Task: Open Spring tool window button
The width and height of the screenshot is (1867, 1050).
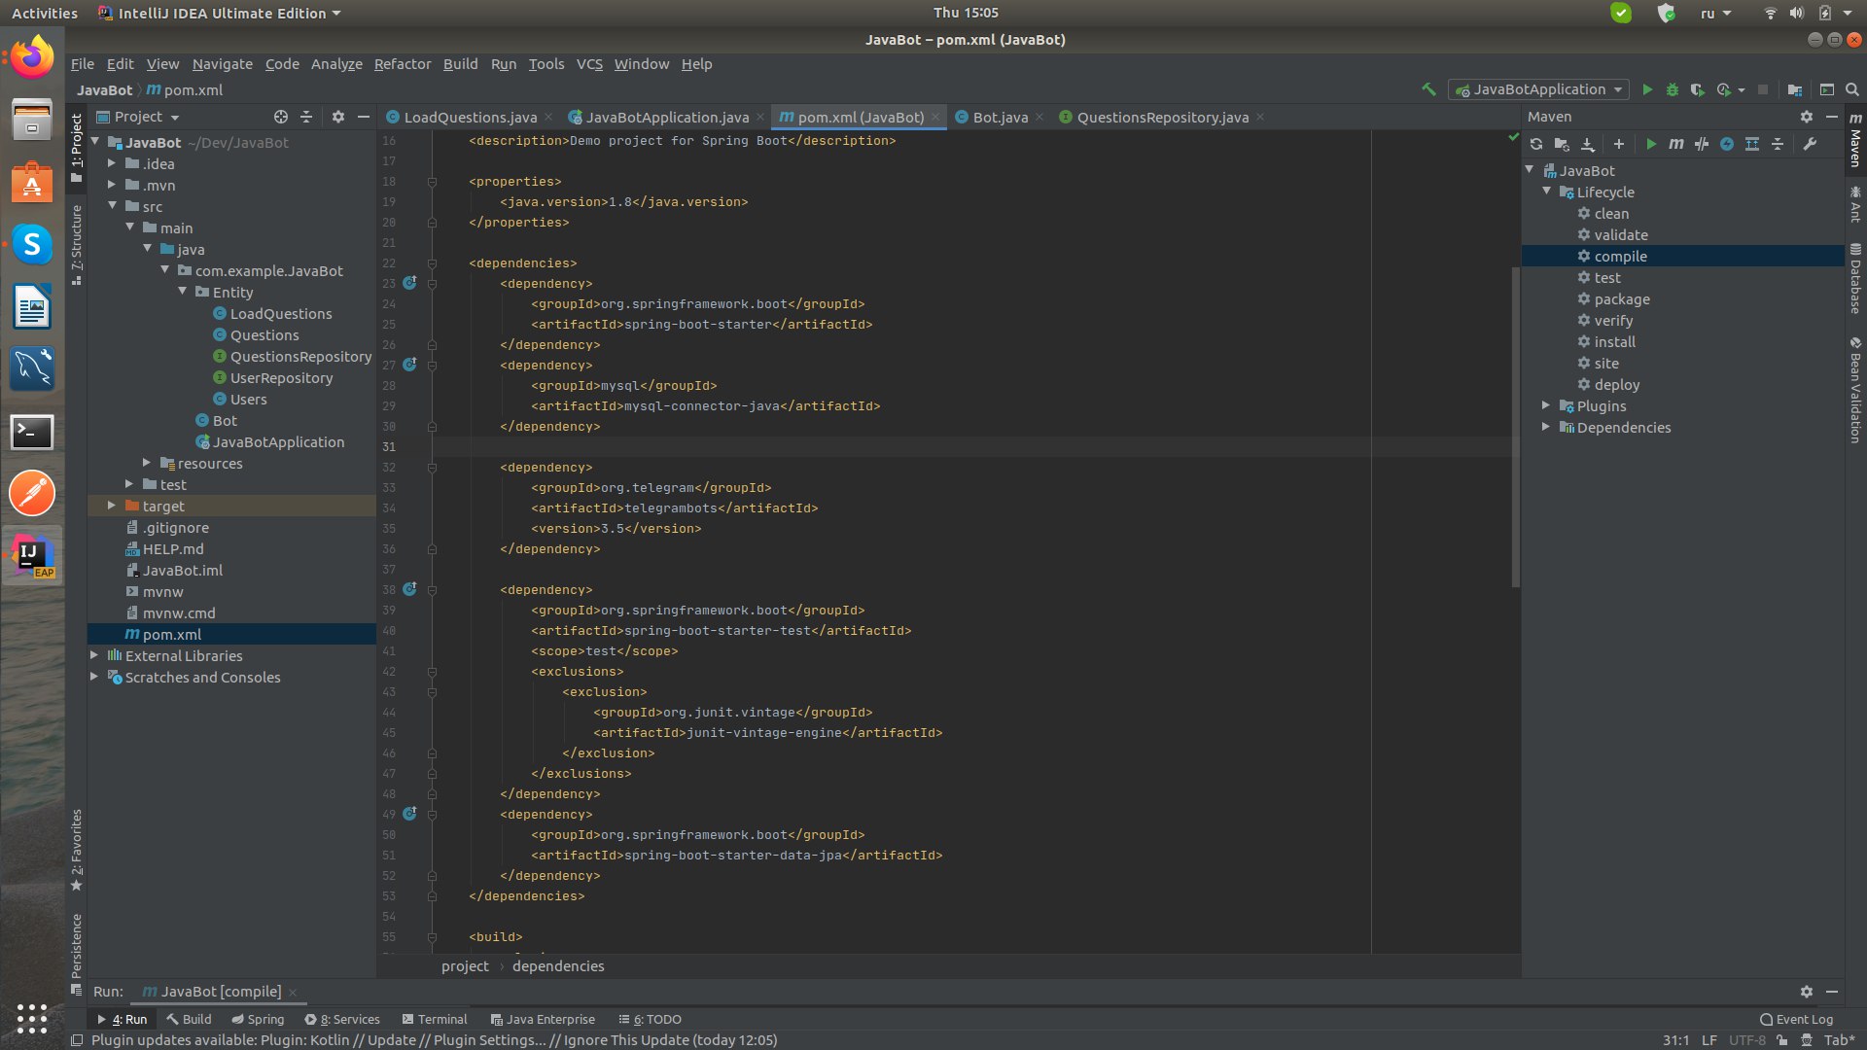Action: 258,1019
